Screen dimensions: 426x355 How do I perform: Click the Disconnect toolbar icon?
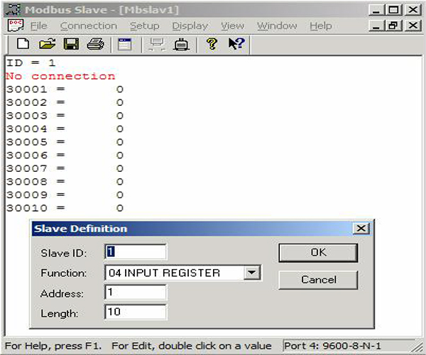click(x=181, y=44)
